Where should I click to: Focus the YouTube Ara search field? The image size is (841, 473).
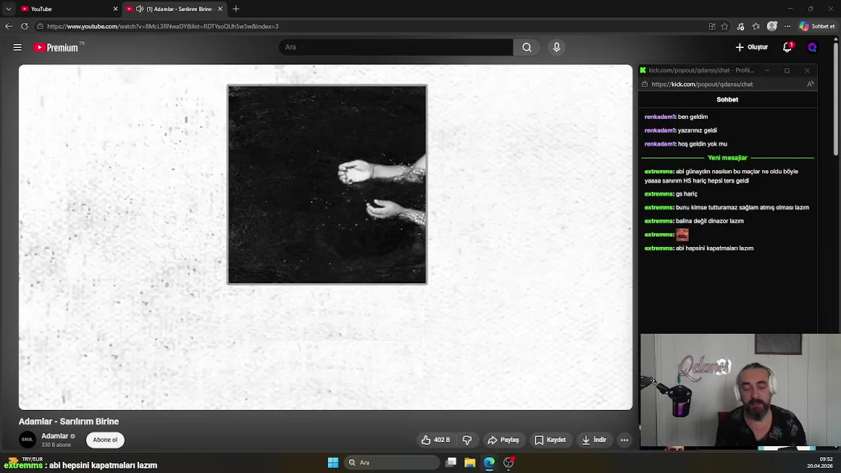coord(396,47)
